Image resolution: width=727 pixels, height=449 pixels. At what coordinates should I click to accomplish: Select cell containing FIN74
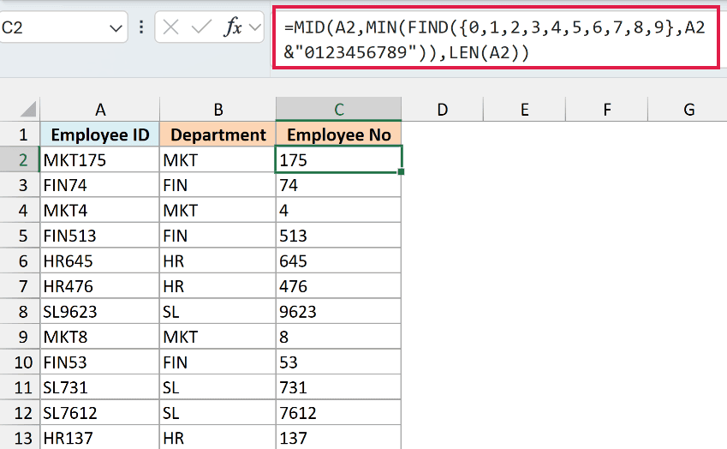[99, 185]
